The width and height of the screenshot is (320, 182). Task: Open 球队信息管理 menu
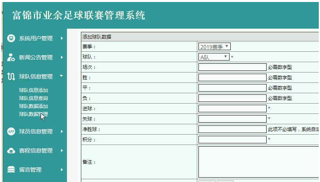(x=36, y=76)
